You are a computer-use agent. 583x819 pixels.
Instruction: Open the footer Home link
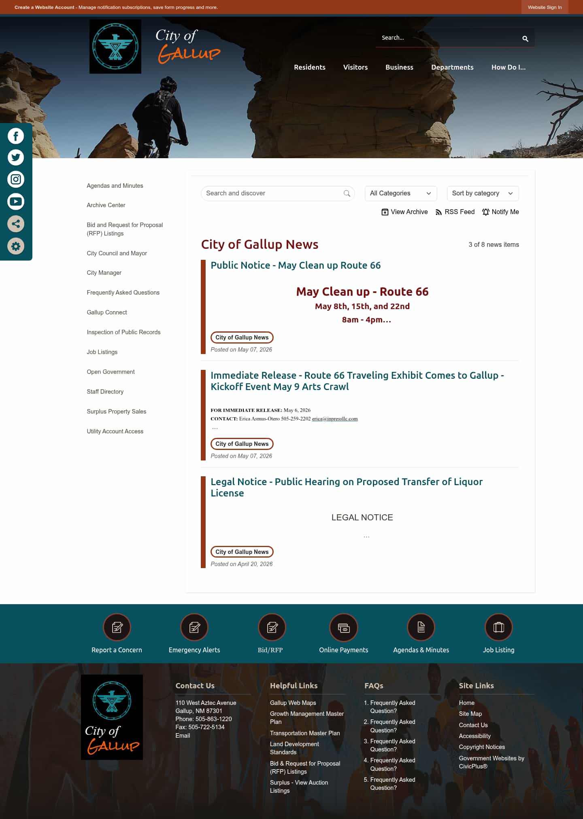point(466,703)
